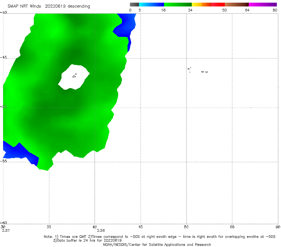
Task: Pick the red segment of the color bar
Action: tap(218, 5)
